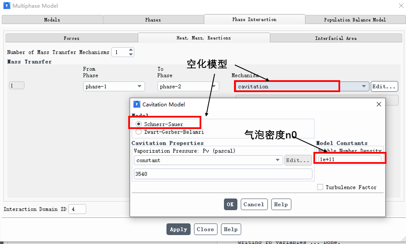Click the Fluent icon in Cavitation Model title
This screenshot has width=406, height=244.
pyautogui.click(x=136, y=104)
